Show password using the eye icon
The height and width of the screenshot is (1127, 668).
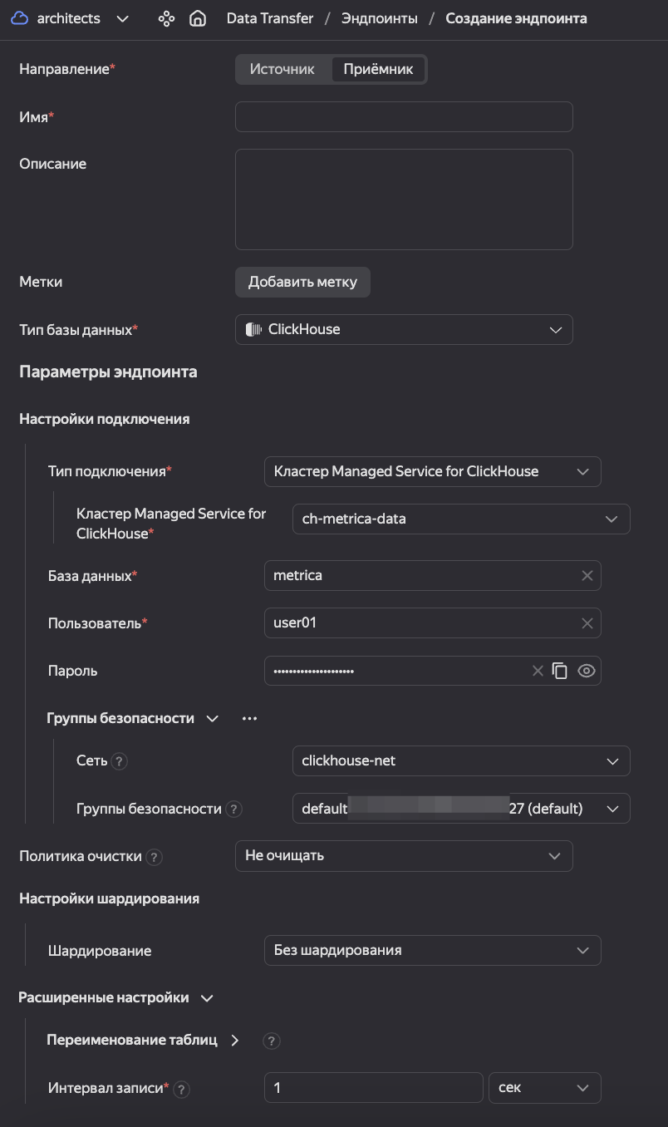click(587, 671)
